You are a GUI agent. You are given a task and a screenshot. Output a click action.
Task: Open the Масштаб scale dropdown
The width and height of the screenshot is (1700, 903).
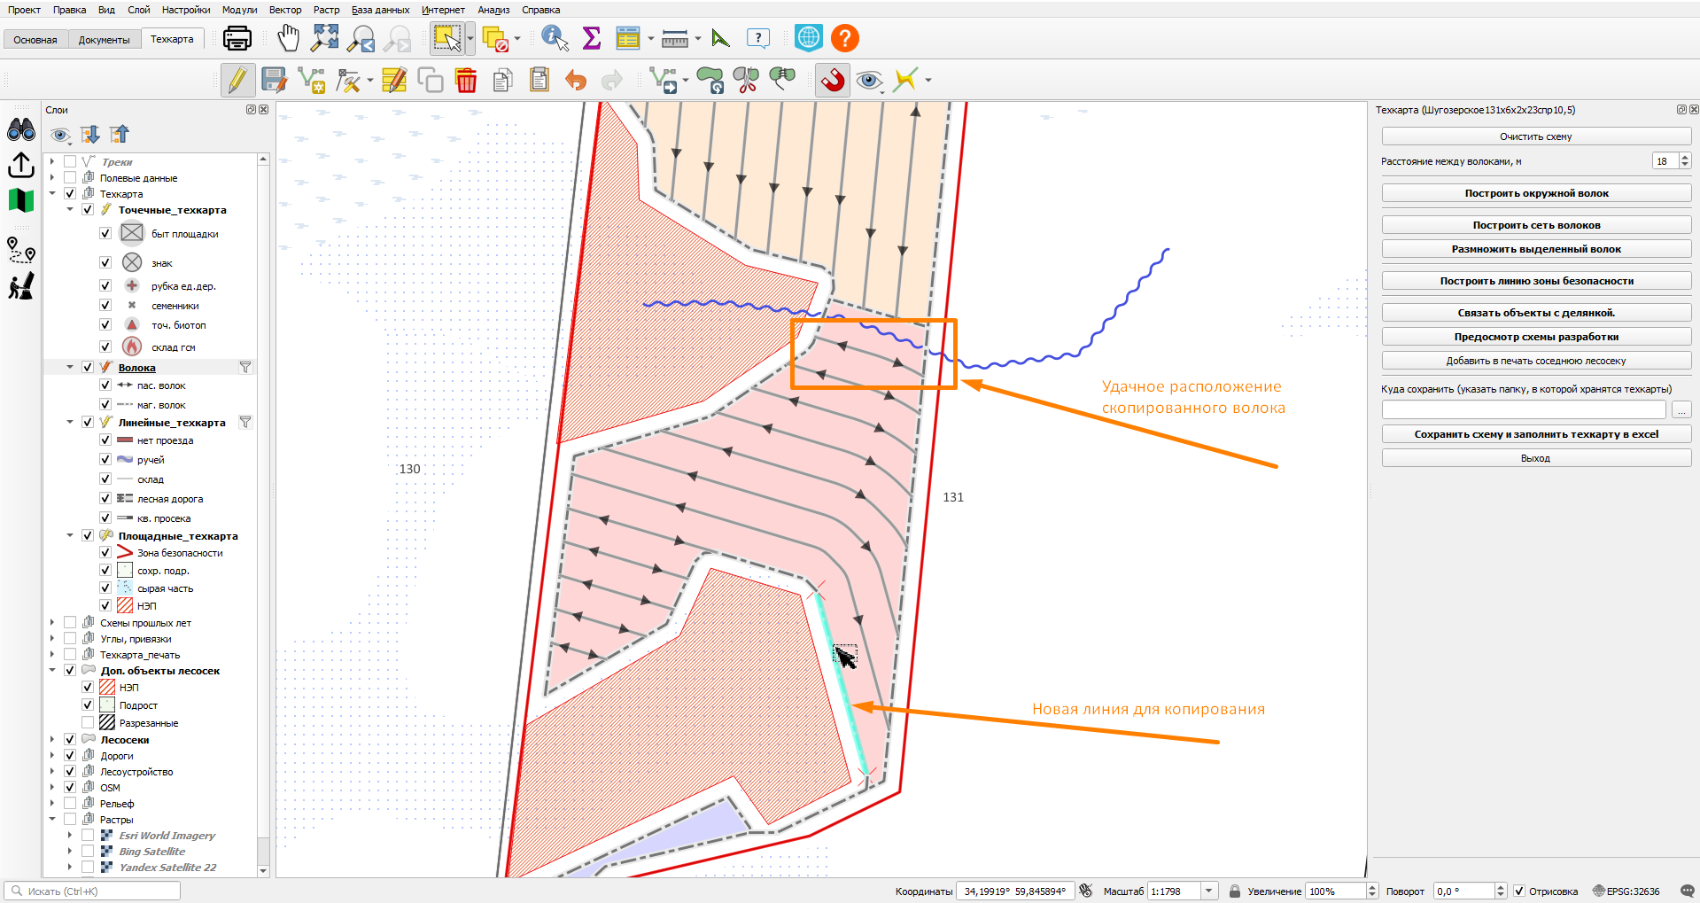click(1209, 891)
